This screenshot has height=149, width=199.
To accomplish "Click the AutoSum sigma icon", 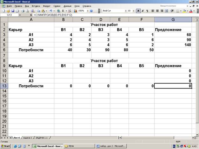I will click(63, 11).
